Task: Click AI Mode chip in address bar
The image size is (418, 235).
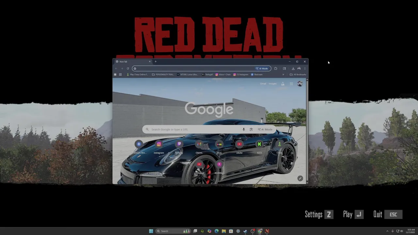Action: 262,69
